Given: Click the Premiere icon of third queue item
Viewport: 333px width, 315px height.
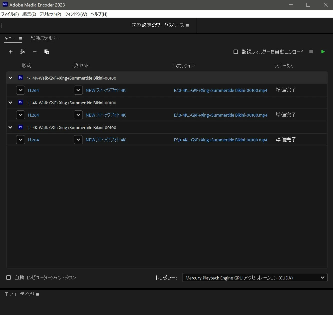Looking at the screenshot, I should (21, 127).
